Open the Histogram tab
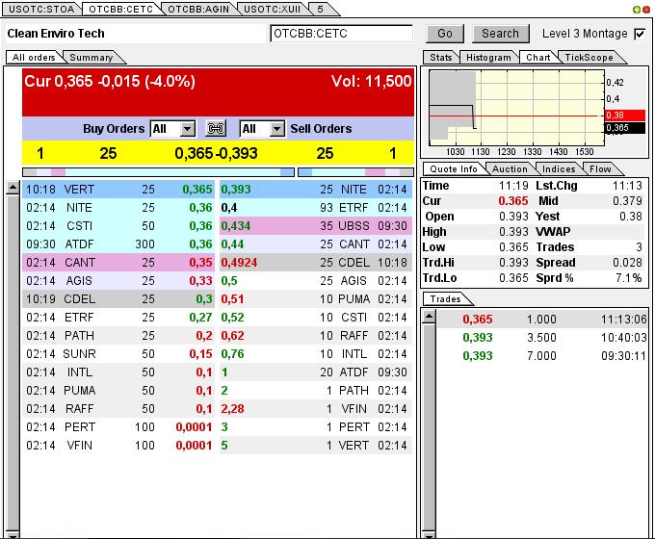The image size is (655, 539). pos(488,57)
